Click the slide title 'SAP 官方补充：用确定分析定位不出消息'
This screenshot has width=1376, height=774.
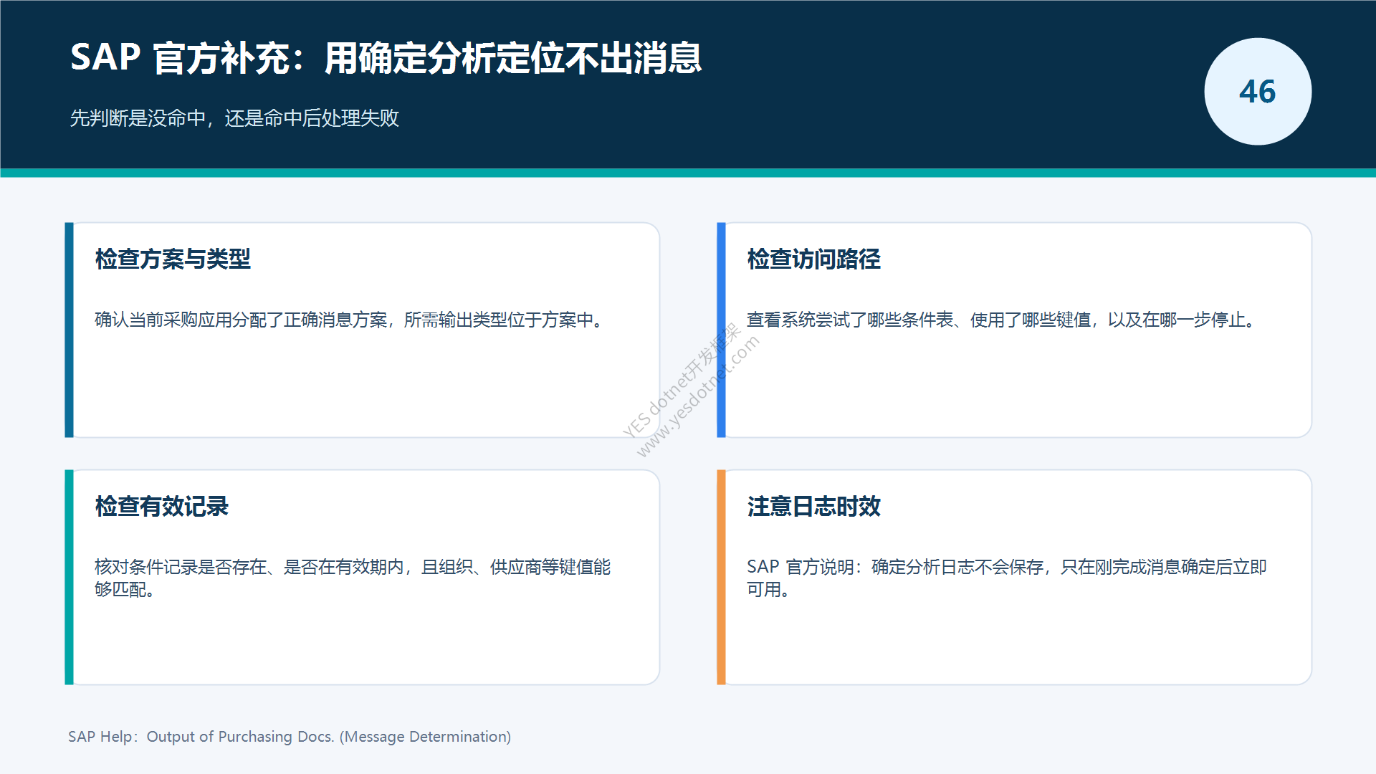(x=386, y=57)
